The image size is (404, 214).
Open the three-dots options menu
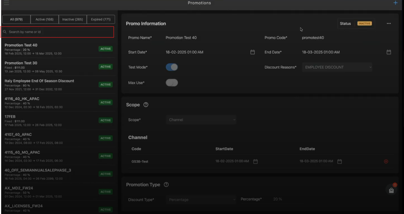coord(389,23)
